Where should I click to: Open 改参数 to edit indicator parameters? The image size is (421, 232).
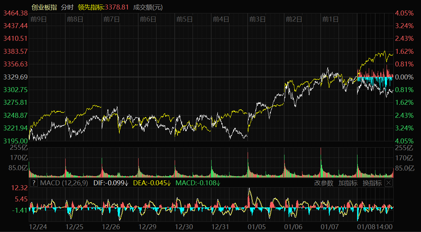[x=323, y=183]
